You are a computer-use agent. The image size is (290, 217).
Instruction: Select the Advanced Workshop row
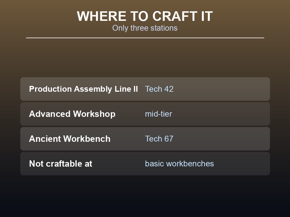(145, 114)
